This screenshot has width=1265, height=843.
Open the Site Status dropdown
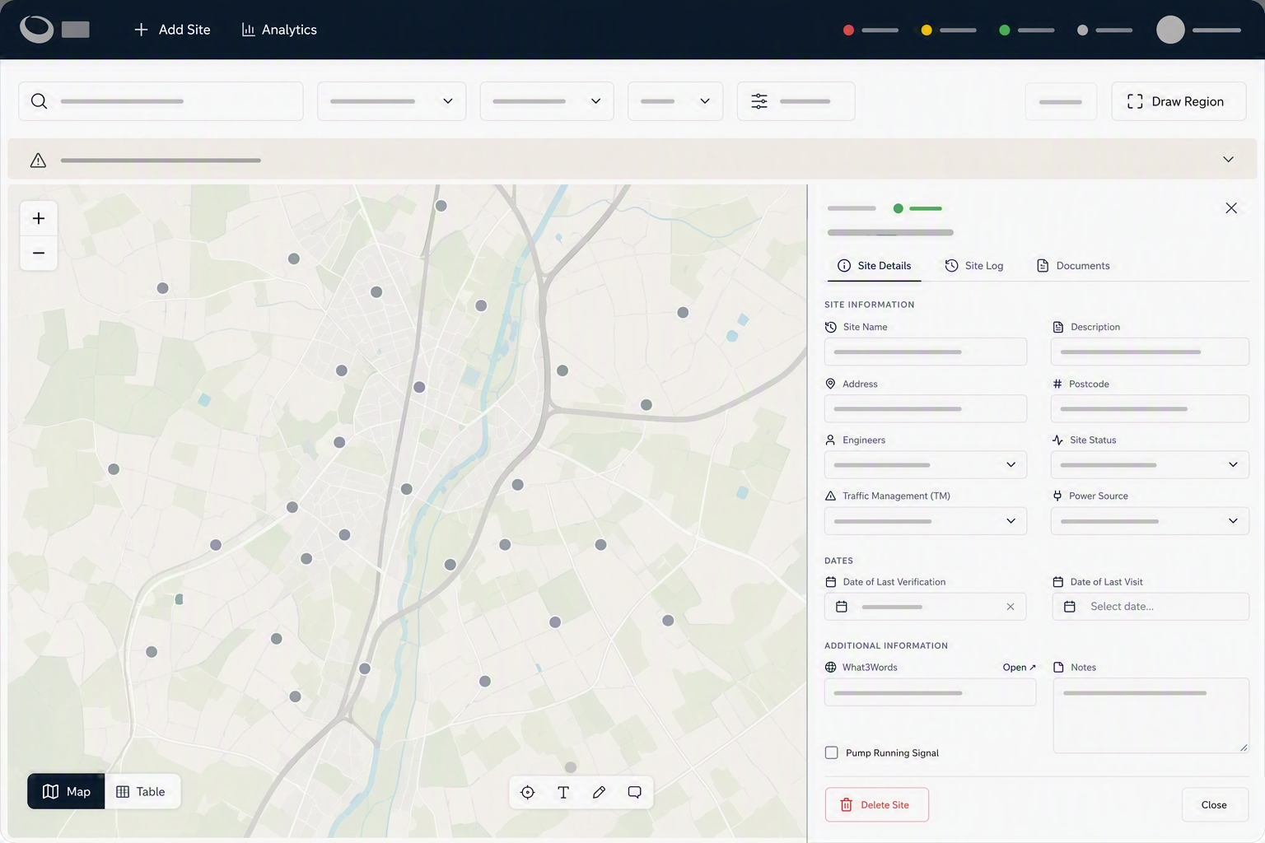[x=1151, y=464]
